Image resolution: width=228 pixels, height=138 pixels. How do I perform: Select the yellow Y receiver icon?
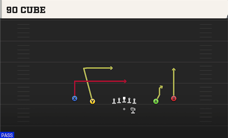92,101
